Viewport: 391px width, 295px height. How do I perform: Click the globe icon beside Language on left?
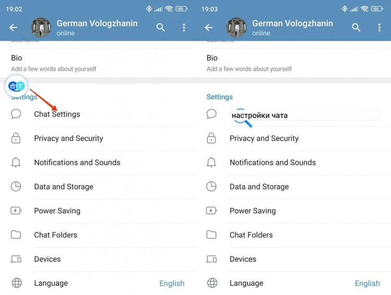[x=17, y=283]
